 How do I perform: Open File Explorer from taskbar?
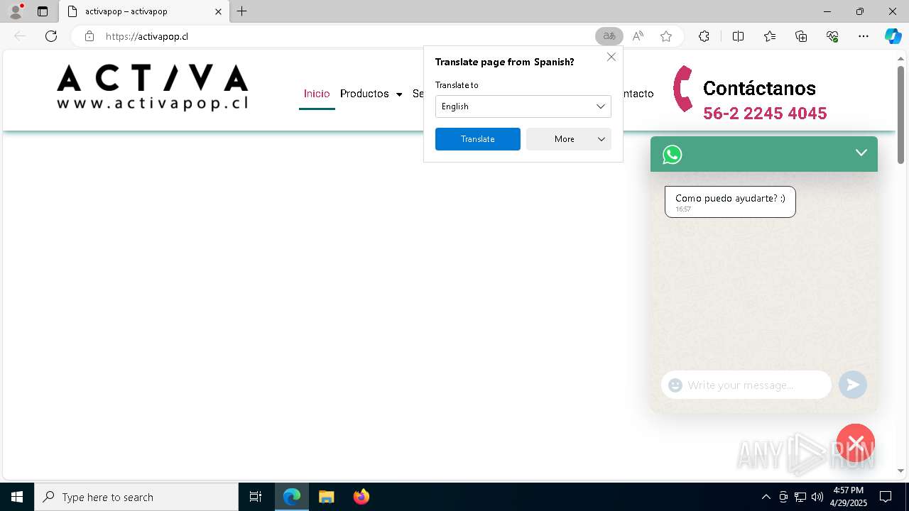tap(326, 497)
